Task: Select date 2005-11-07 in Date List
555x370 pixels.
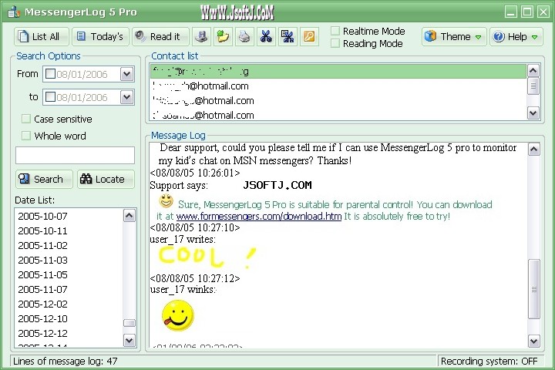Action: coord(69,289)
